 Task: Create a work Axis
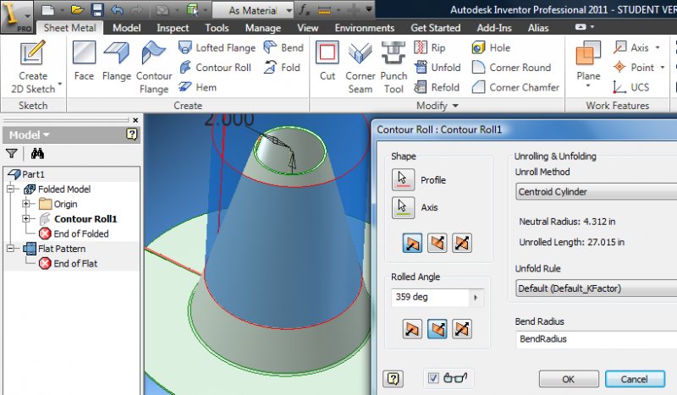[636, 47]
